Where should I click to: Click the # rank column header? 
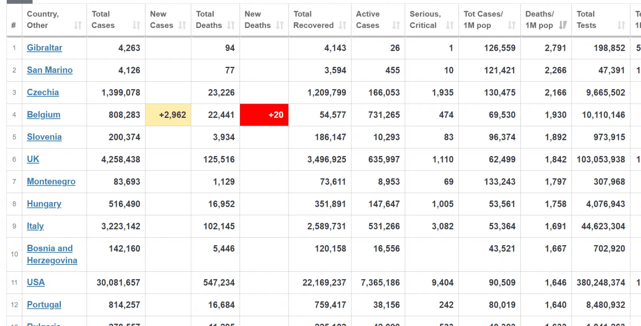(x=14, y=26)
